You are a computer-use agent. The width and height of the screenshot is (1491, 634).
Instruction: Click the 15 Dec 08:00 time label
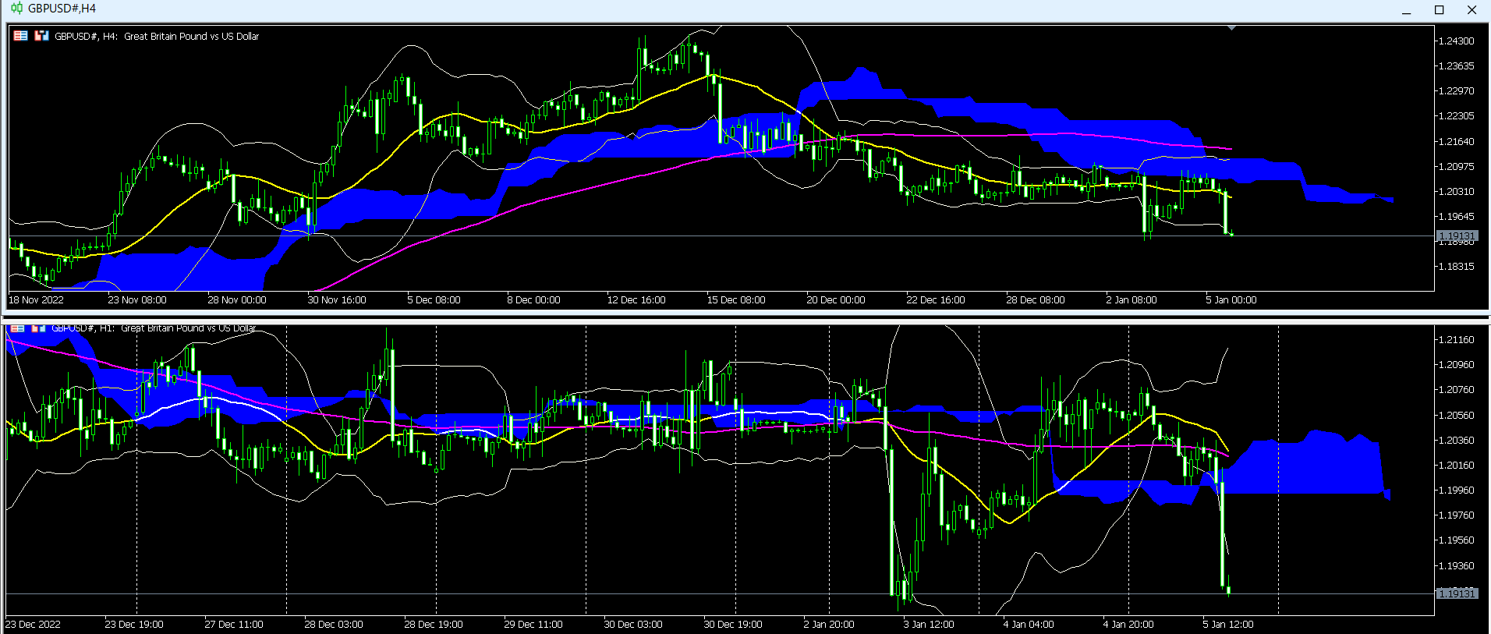(736, 300)
